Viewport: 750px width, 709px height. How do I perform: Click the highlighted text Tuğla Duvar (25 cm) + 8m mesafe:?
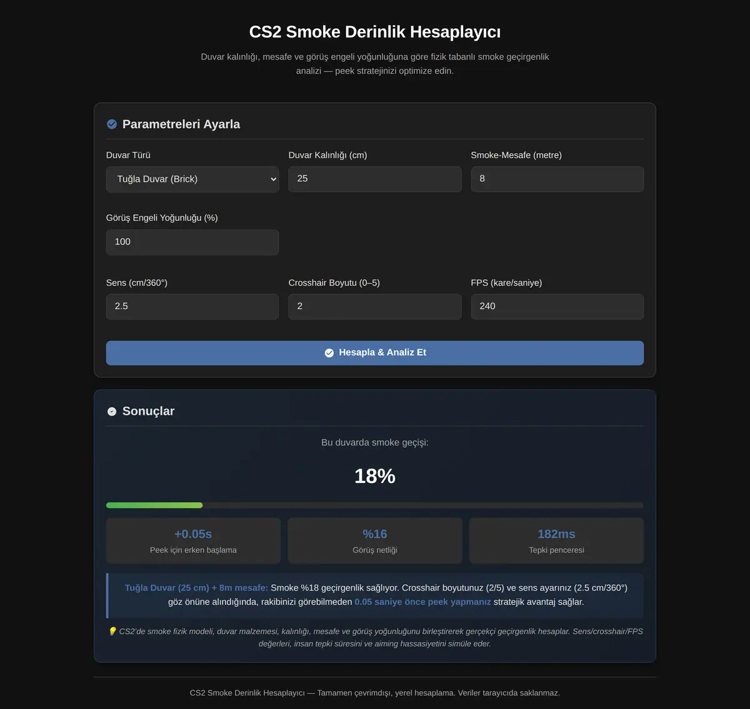point(196,588)
